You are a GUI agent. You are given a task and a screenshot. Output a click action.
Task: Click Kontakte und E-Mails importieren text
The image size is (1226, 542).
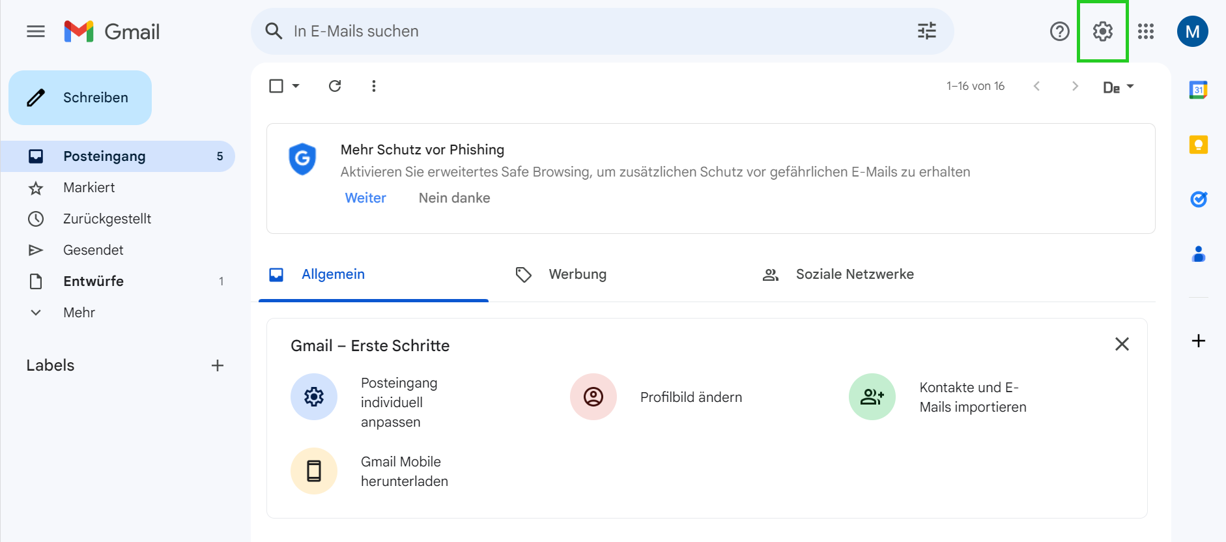click(973, 397)
